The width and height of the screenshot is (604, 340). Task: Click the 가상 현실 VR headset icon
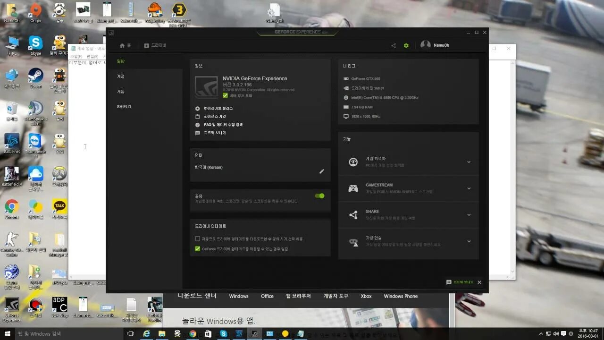(353, 242)
